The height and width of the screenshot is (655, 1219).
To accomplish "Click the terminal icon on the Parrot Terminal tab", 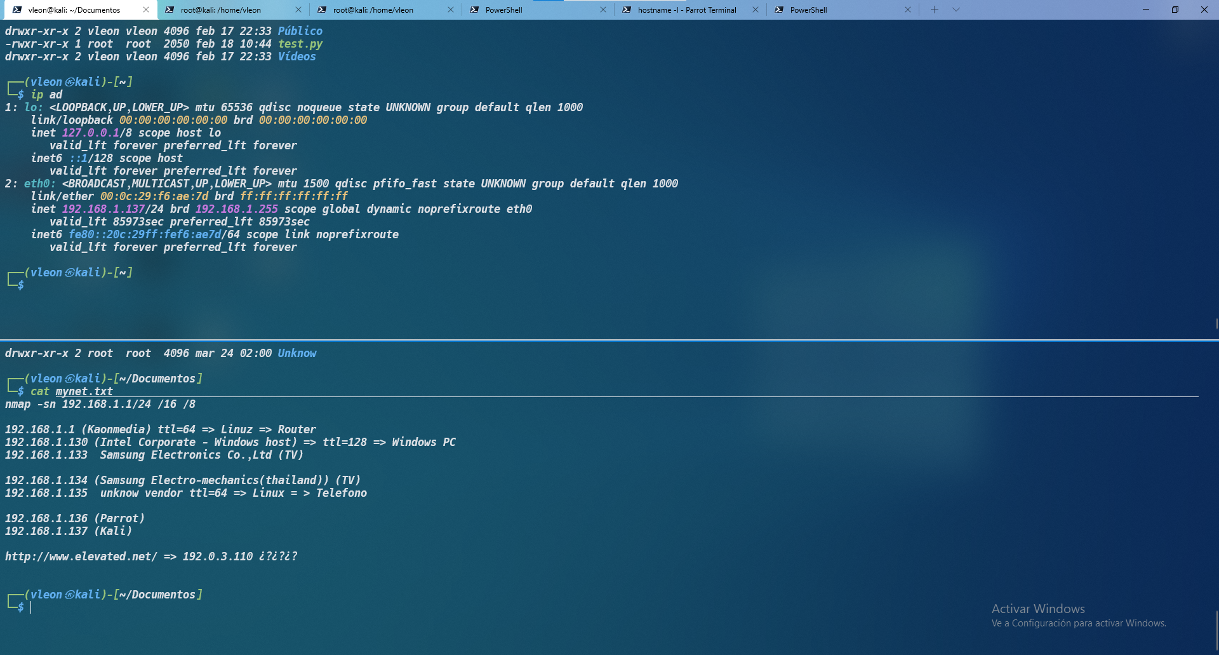I will (x=627, y=10).
